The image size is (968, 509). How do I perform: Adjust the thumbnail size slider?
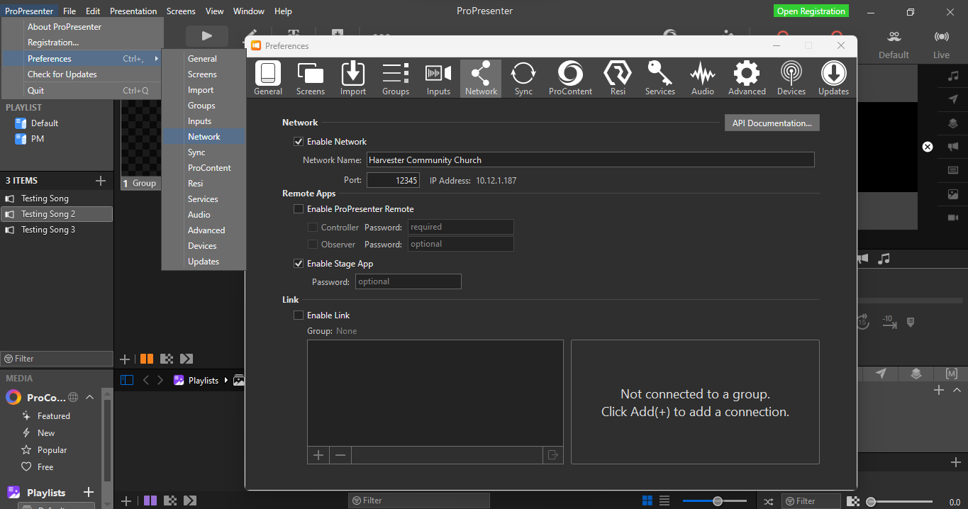pyautogui.click(x=718, y=501)
